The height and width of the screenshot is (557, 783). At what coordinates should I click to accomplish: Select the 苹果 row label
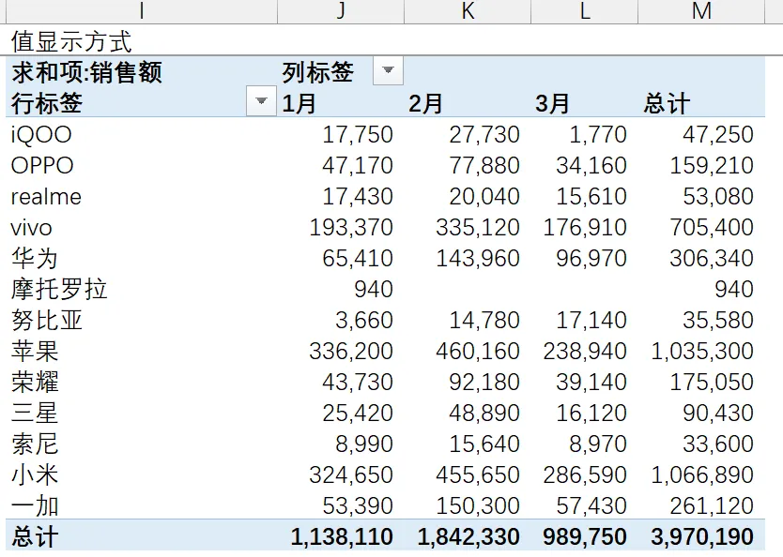(35, 351)
